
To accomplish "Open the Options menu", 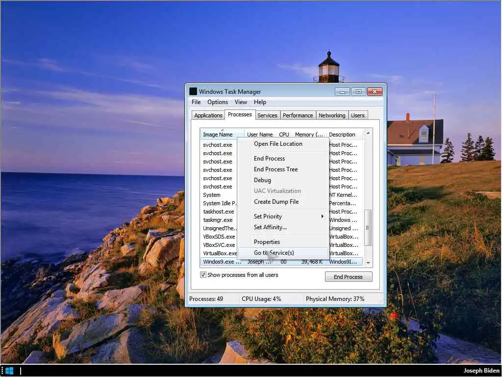I will click(x=218, y=102).
